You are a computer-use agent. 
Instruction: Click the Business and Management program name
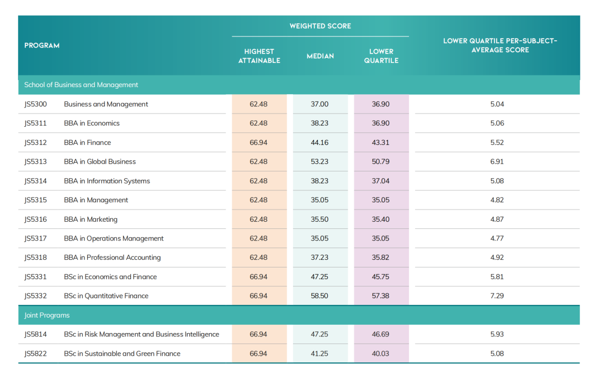106,104
